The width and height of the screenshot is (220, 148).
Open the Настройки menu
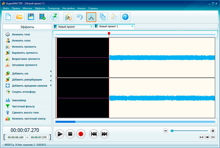tap(68, 8)
